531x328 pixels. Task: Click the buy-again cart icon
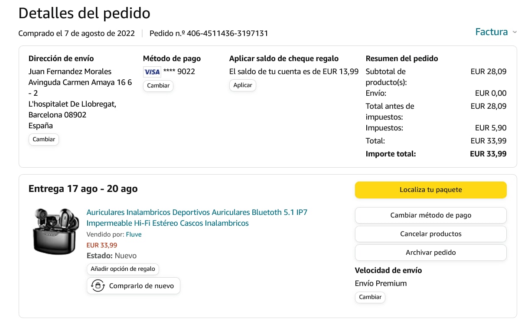coord(98,286)
